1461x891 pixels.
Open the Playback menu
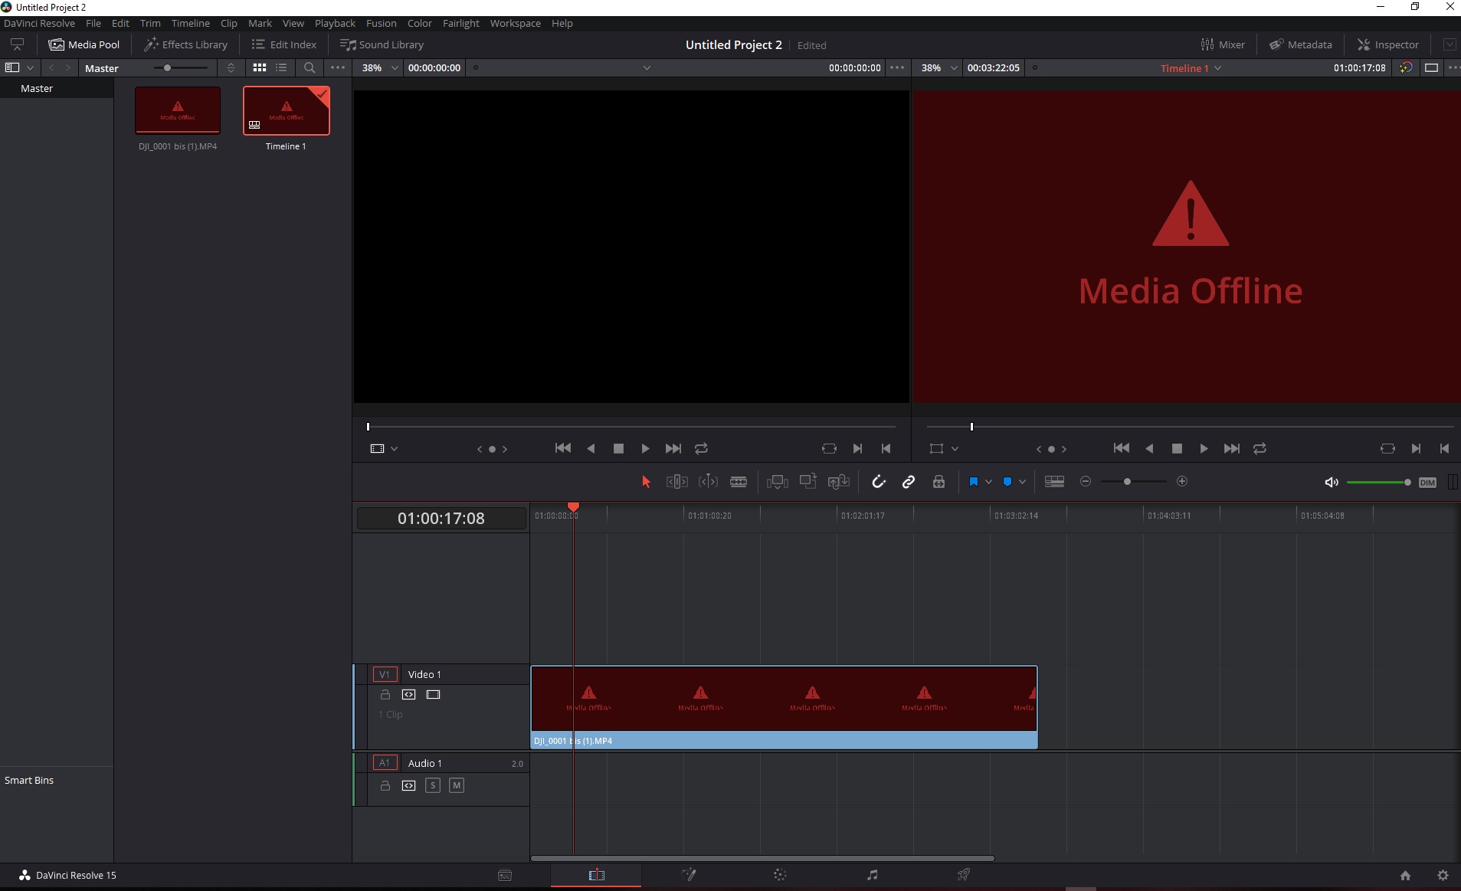pyautogui.click(x=335, y=23)
